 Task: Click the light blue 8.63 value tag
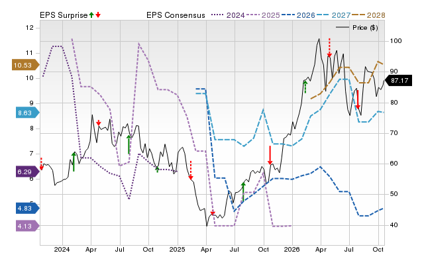(27, 113)
